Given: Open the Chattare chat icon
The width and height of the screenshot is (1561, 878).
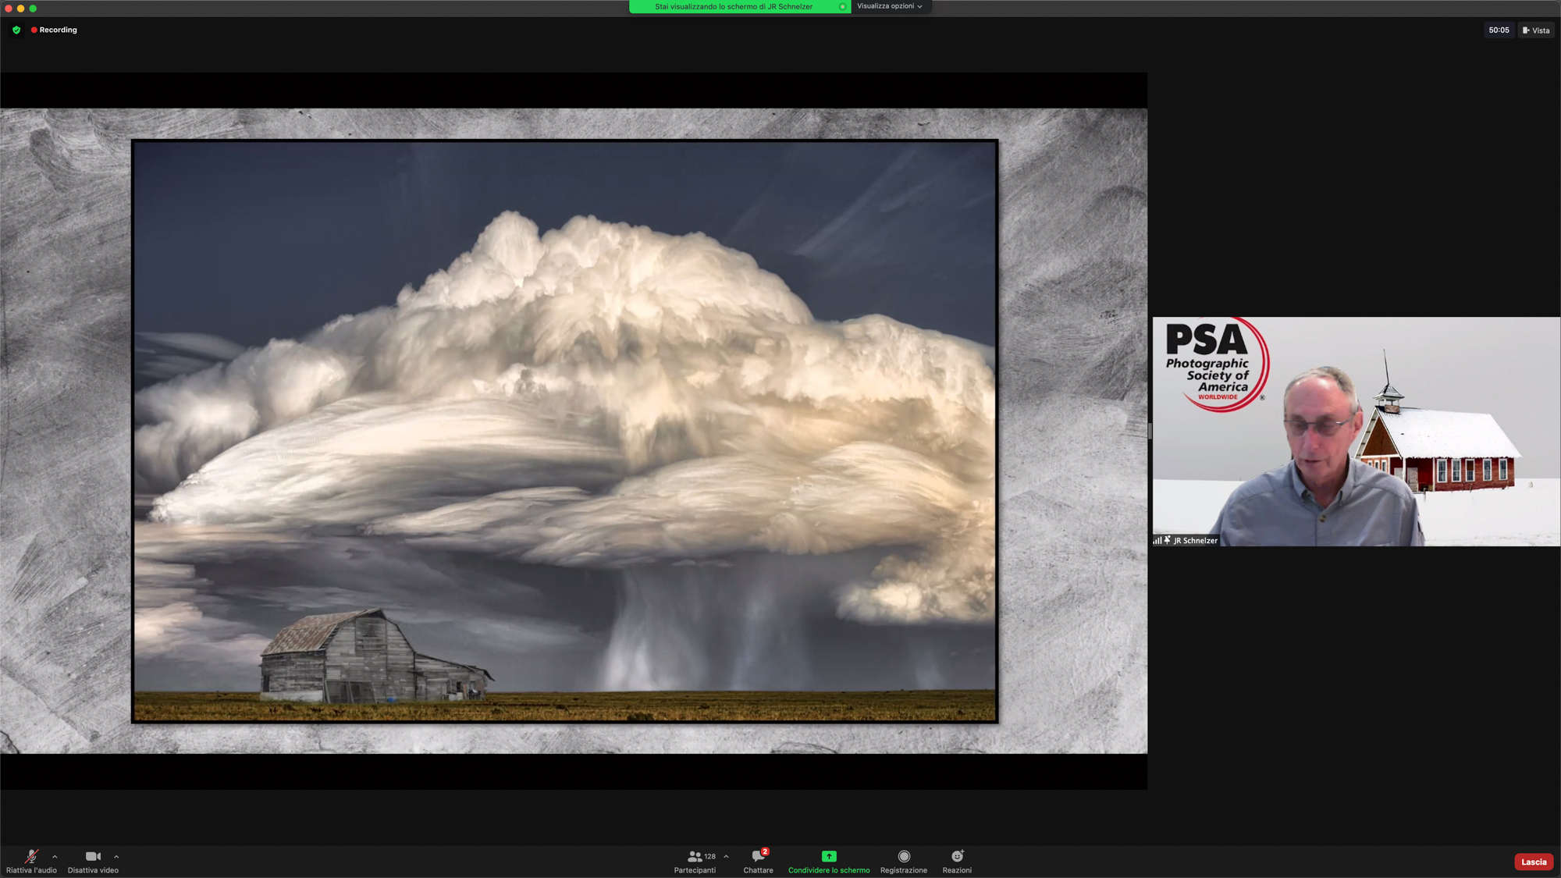Looking at the screenshot, I should click(758, 856).
